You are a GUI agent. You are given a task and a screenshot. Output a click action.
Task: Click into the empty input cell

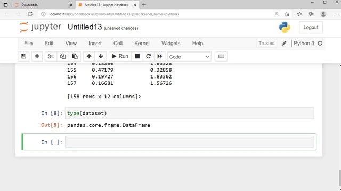pos(190,142)
